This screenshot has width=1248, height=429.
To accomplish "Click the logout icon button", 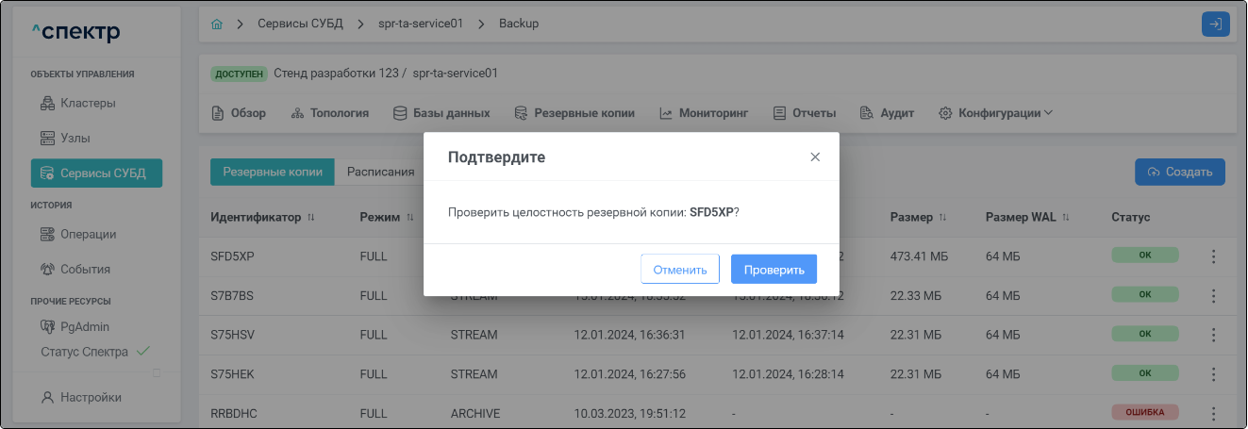I will click(1215, 25).
